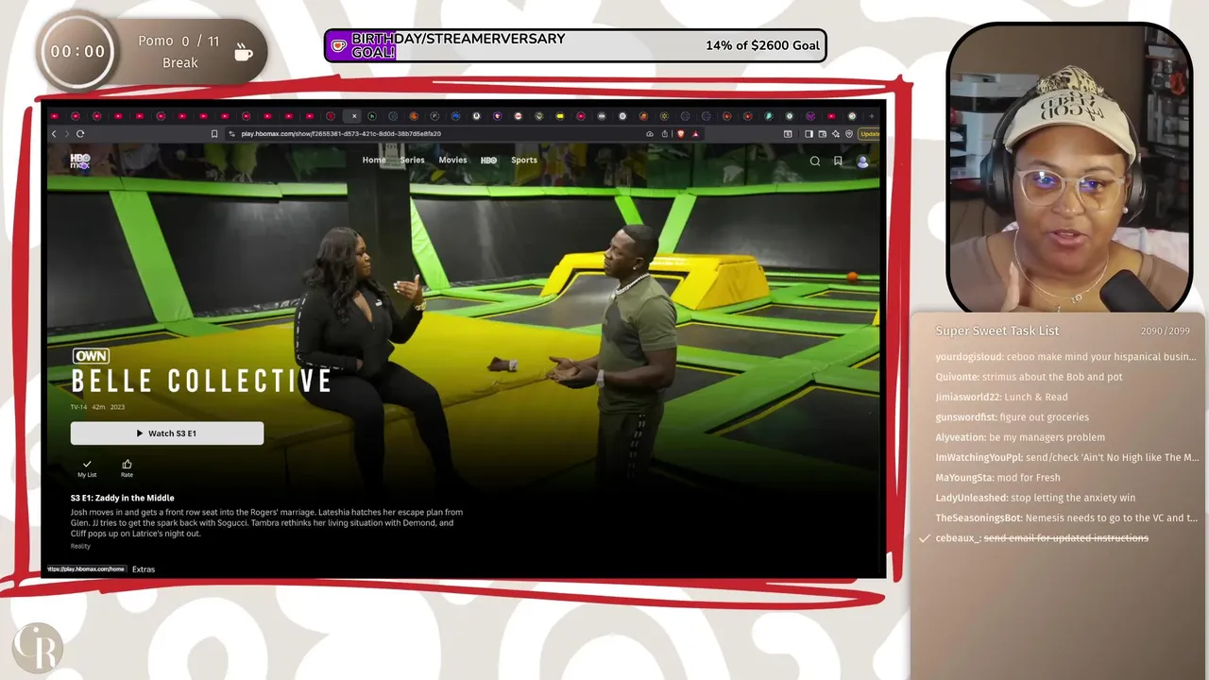Click the CR watermark logo
This screenshot has height=680, width=1209.
pyautogui.click(x=37, y=649)
